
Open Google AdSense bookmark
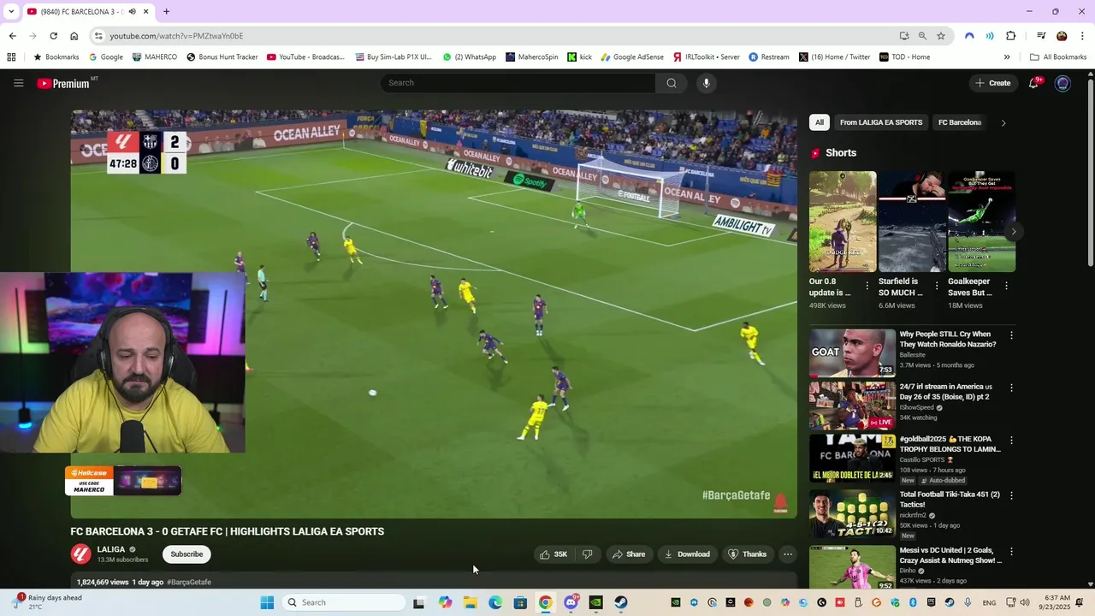point(632,57)
